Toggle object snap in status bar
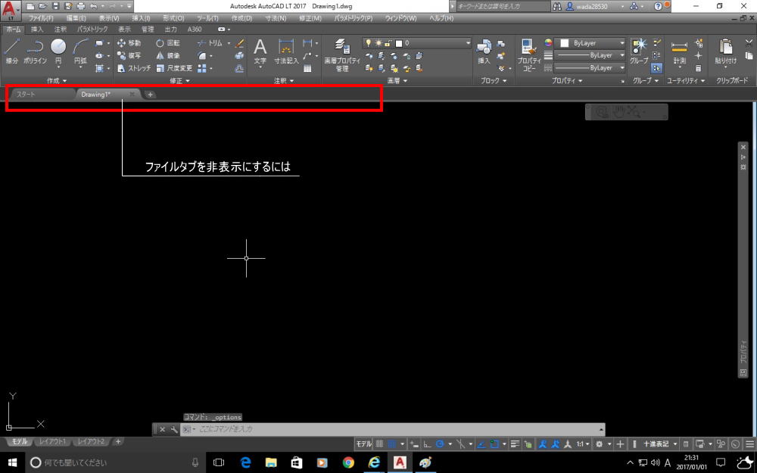This screenshot has height=473, width=757. click(x=494, y=444)
